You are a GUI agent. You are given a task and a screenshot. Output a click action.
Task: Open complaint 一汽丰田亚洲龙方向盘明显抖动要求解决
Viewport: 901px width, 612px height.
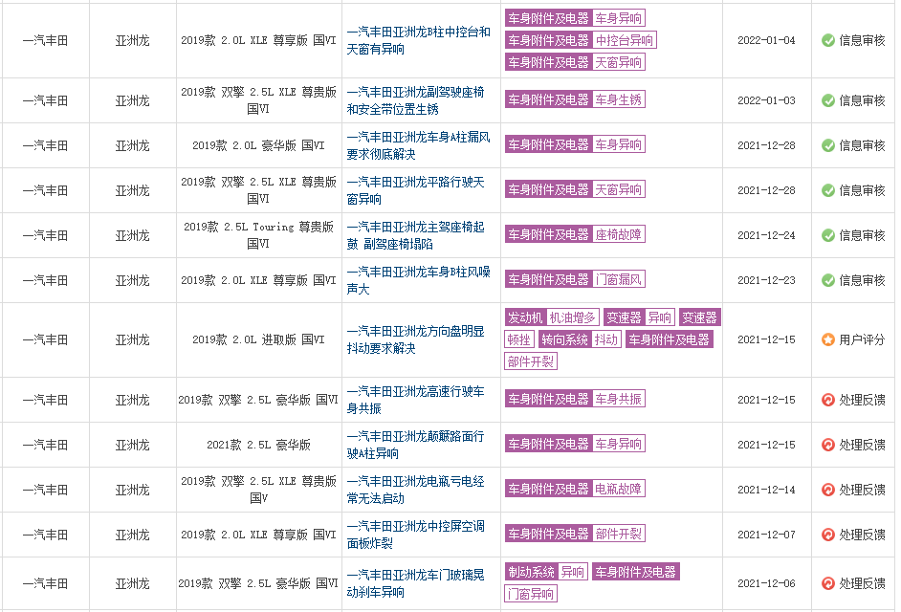point(415,339)
